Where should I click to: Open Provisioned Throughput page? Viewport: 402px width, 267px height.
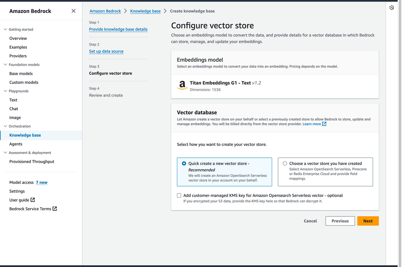coord(32,162)
